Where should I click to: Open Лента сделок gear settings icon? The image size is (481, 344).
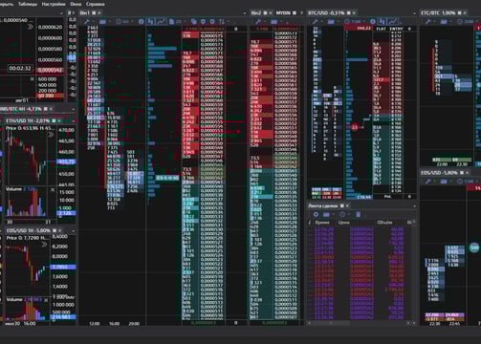point(316,214)
